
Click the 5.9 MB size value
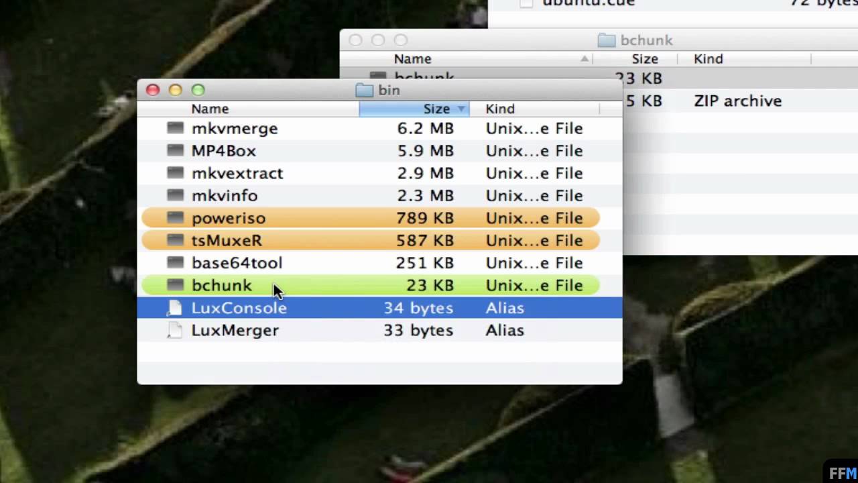426,150
